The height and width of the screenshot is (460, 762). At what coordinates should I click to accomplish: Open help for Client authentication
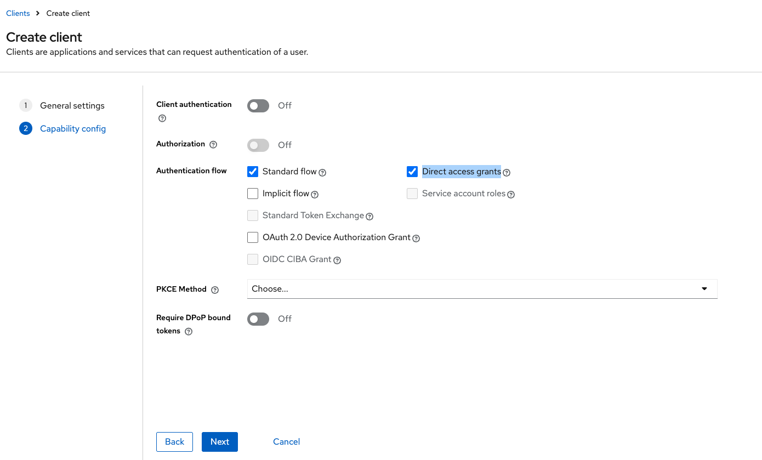[x=162, y=118]
